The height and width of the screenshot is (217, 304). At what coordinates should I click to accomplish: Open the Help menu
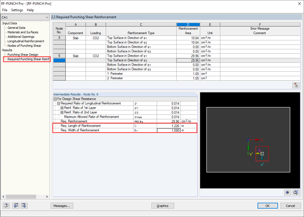point(30,10)
